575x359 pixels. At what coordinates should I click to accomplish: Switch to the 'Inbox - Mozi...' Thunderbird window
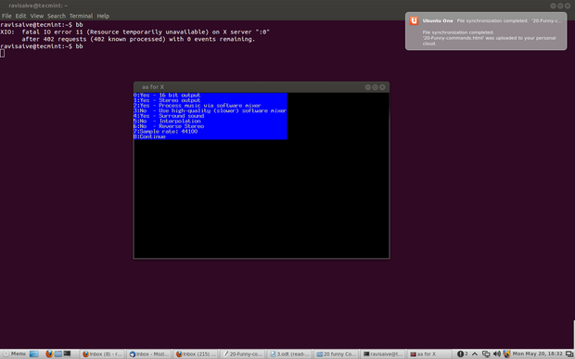pos(149,353)
